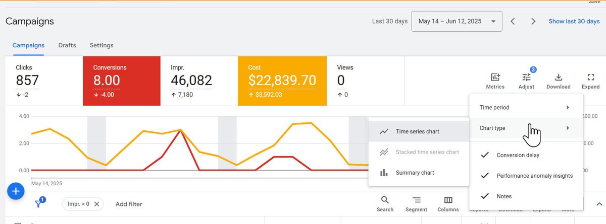Open the Columns selector

coord(448,204)
